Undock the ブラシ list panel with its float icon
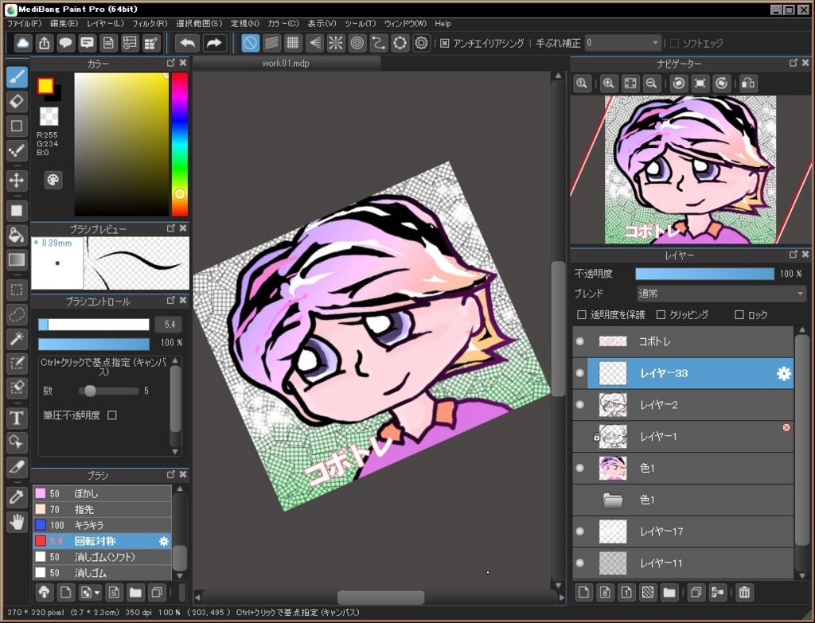 [x=170, y=474]
